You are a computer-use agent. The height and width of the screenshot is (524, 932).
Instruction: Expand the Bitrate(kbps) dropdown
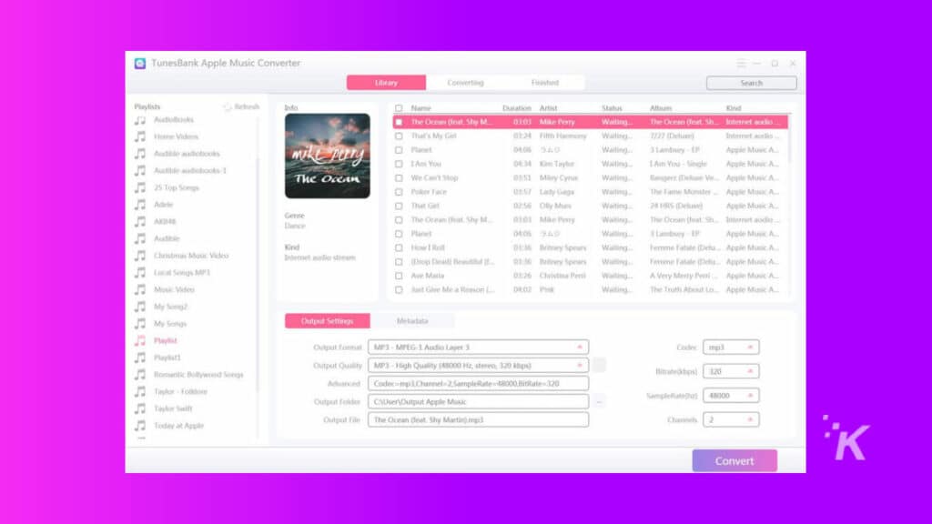(731, 371)
